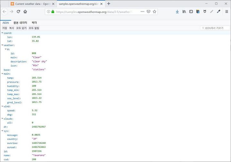
Task: Open a new tab with plus
Action: (x=109, y=4)
